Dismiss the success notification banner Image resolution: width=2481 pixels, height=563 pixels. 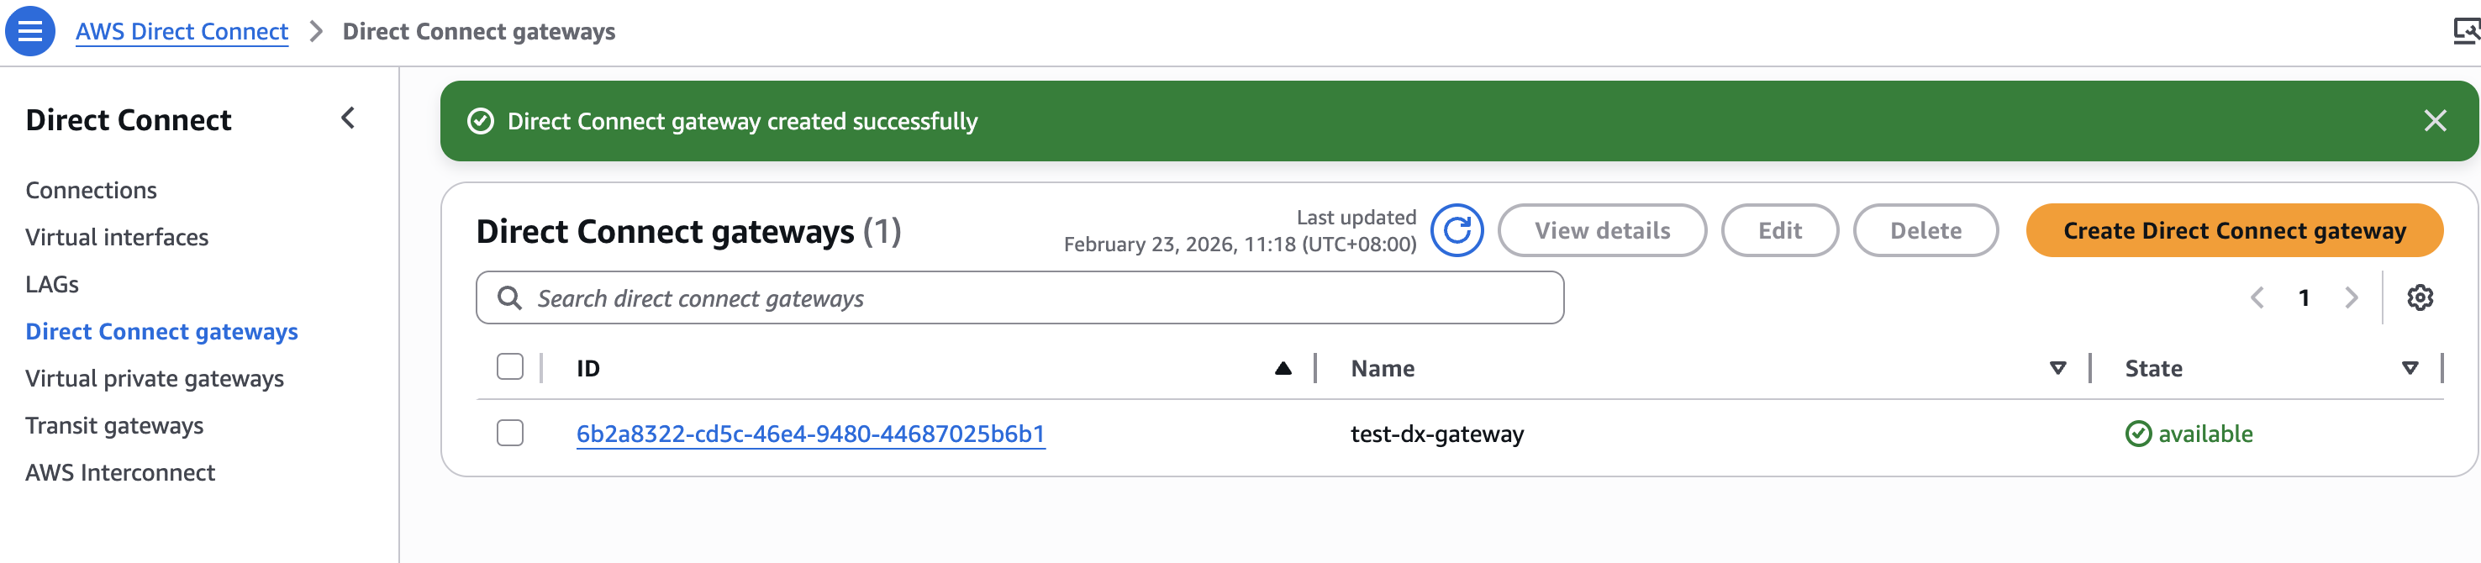click(2435, 121)
